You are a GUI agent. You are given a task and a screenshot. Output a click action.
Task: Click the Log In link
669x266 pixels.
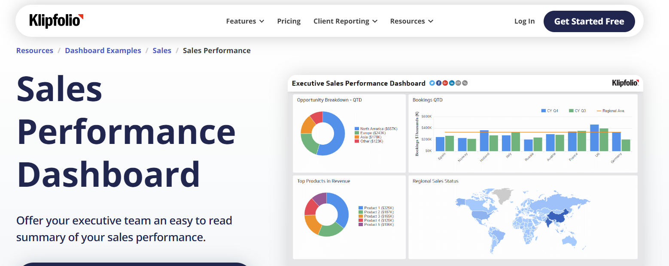point(525,21)
